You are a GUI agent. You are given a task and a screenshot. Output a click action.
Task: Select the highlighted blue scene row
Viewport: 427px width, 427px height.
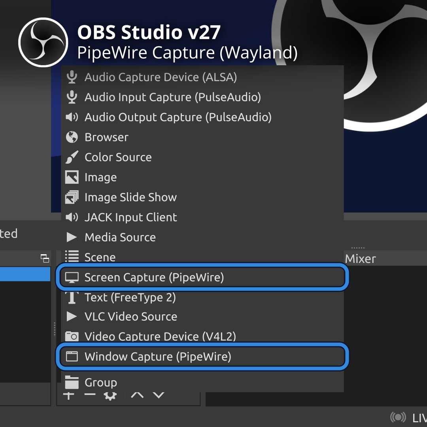(x=25, y=274)
